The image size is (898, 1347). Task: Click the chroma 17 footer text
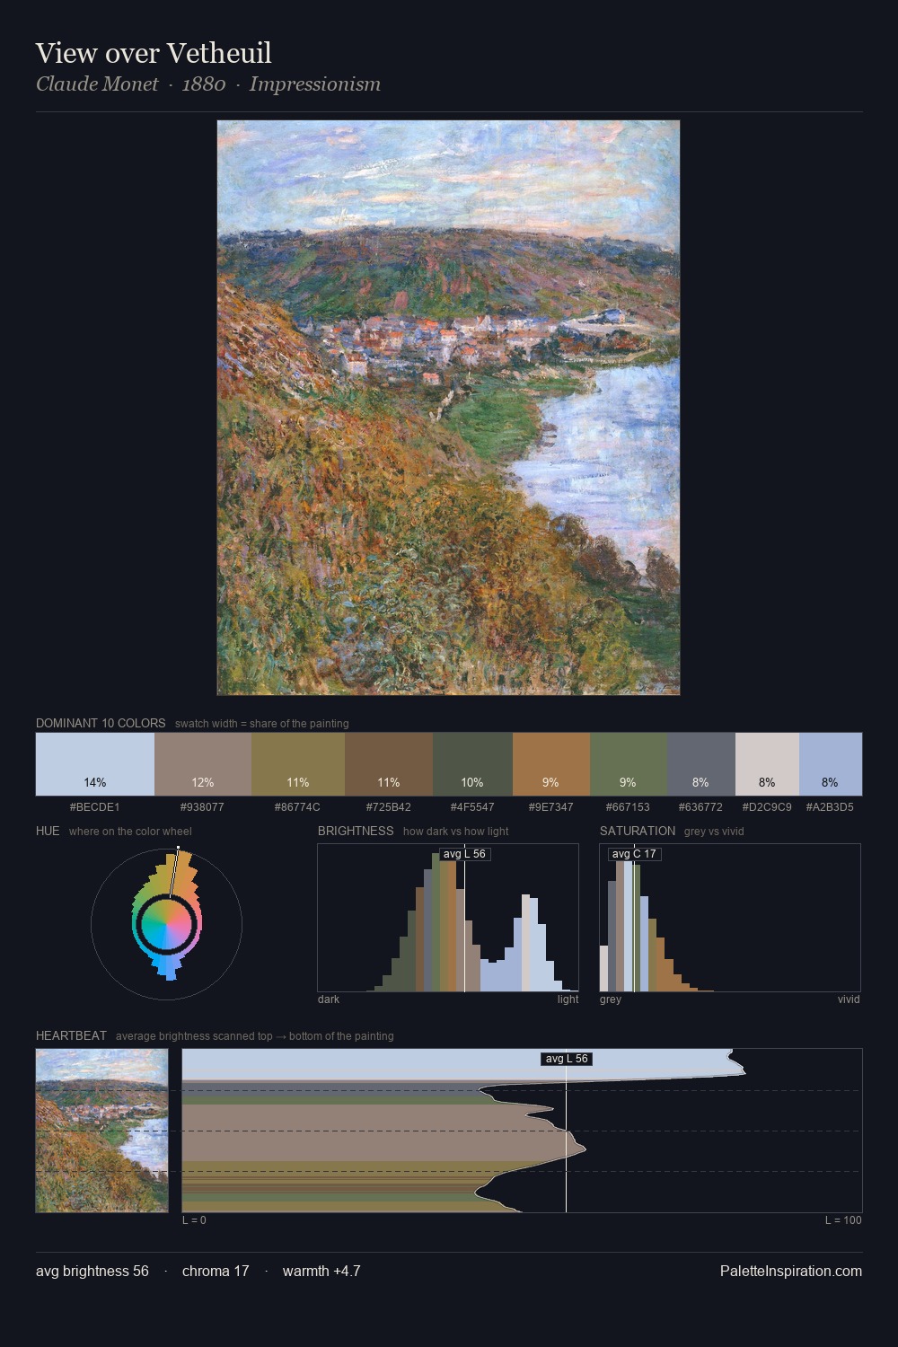(216, 1271)
